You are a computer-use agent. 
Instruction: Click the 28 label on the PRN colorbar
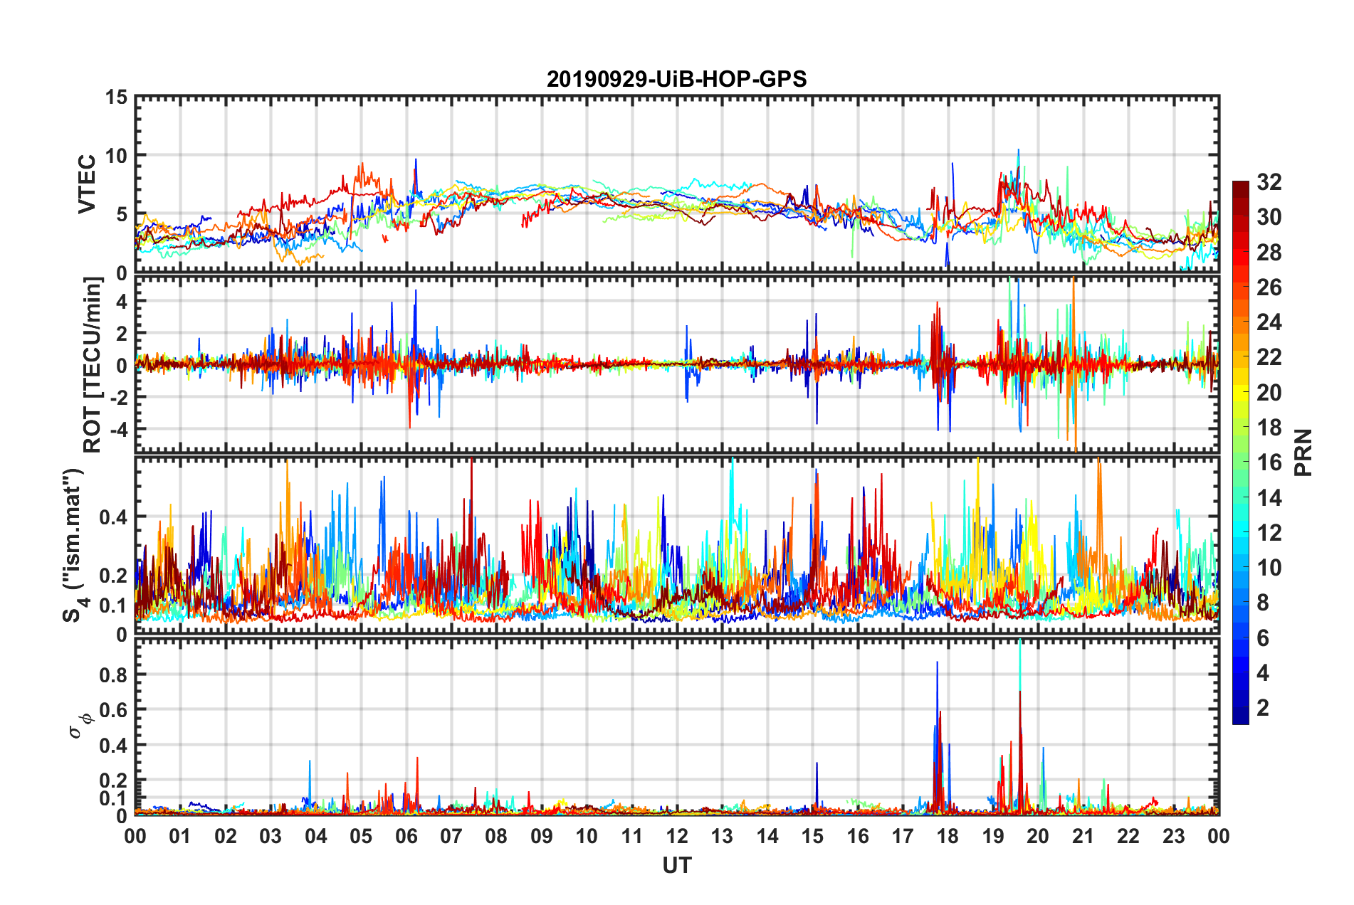point(1269,253)
